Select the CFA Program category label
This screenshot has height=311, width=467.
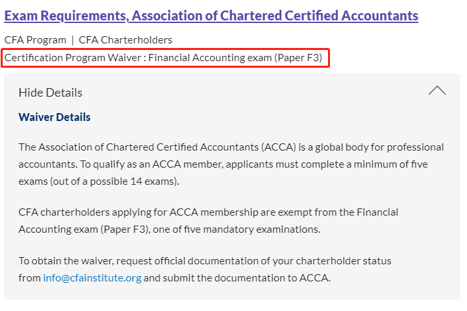(35, 40)
